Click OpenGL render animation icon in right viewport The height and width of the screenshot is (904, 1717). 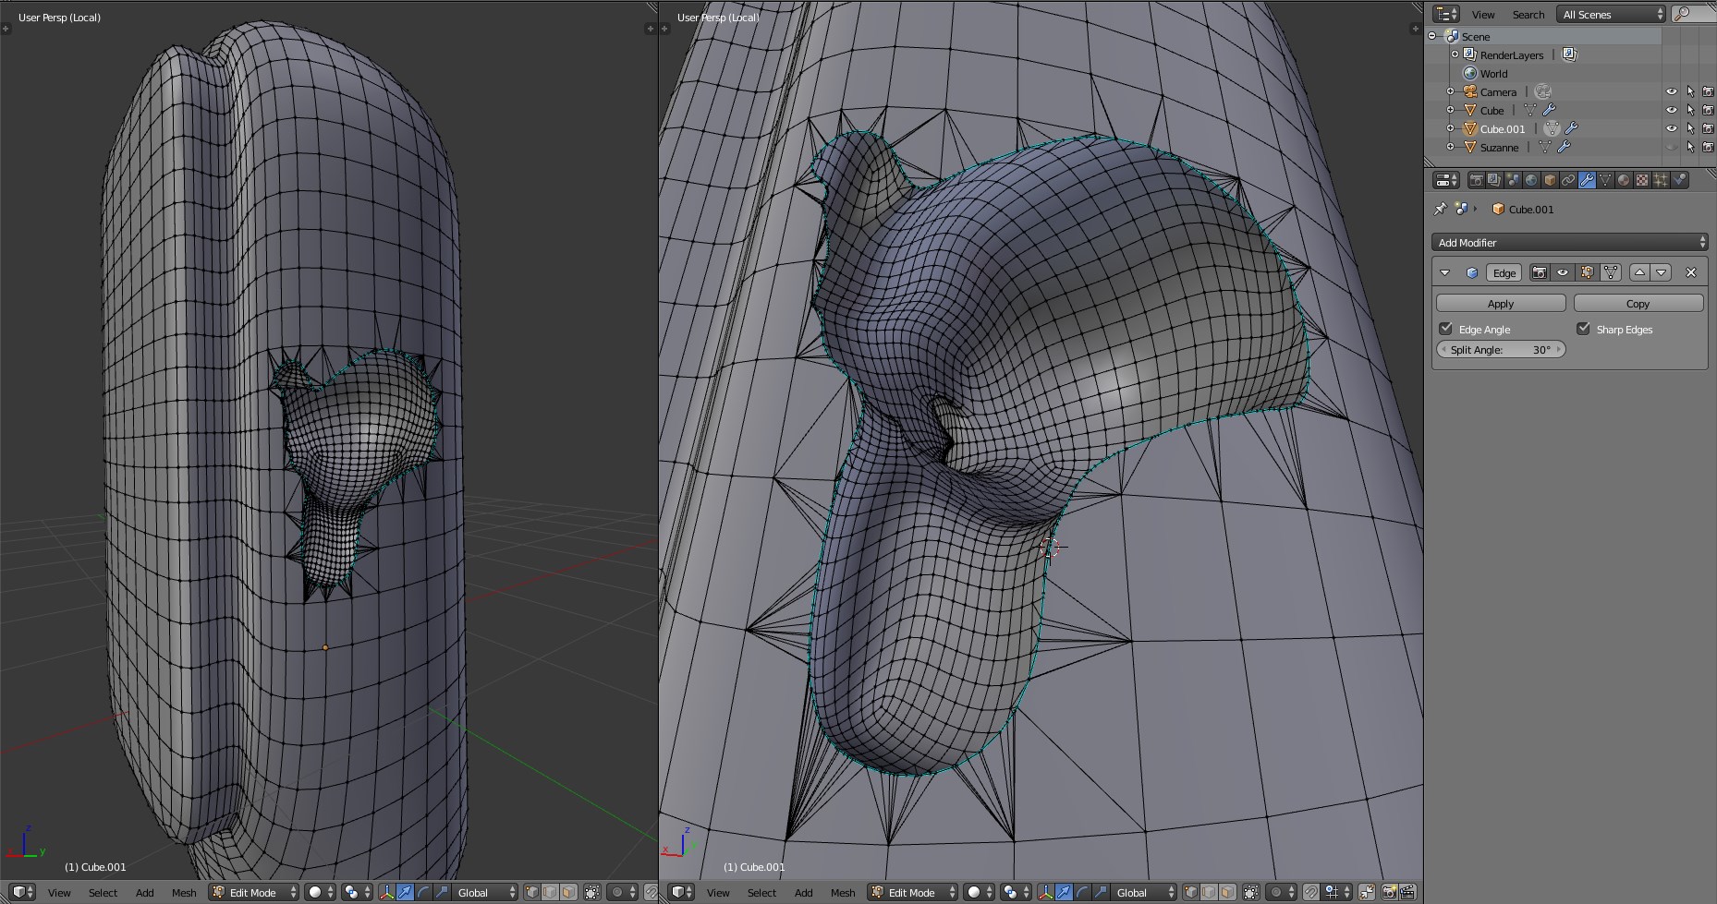[1407, 892]
